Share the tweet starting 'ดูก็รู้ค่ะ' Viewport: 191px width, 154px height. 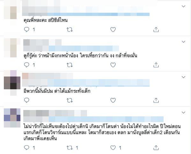coord(156,65)
